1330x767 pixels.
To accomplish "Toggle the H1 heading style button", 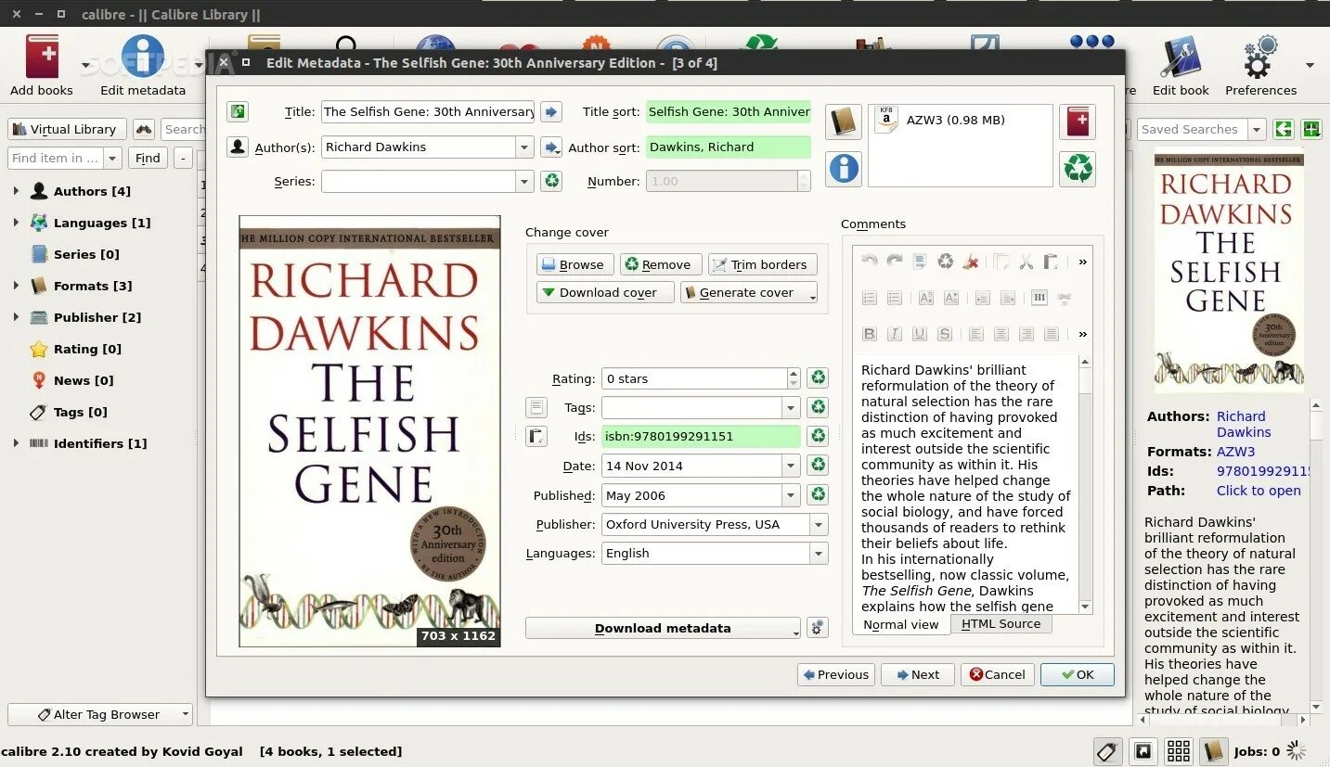I will (1039, 298).
